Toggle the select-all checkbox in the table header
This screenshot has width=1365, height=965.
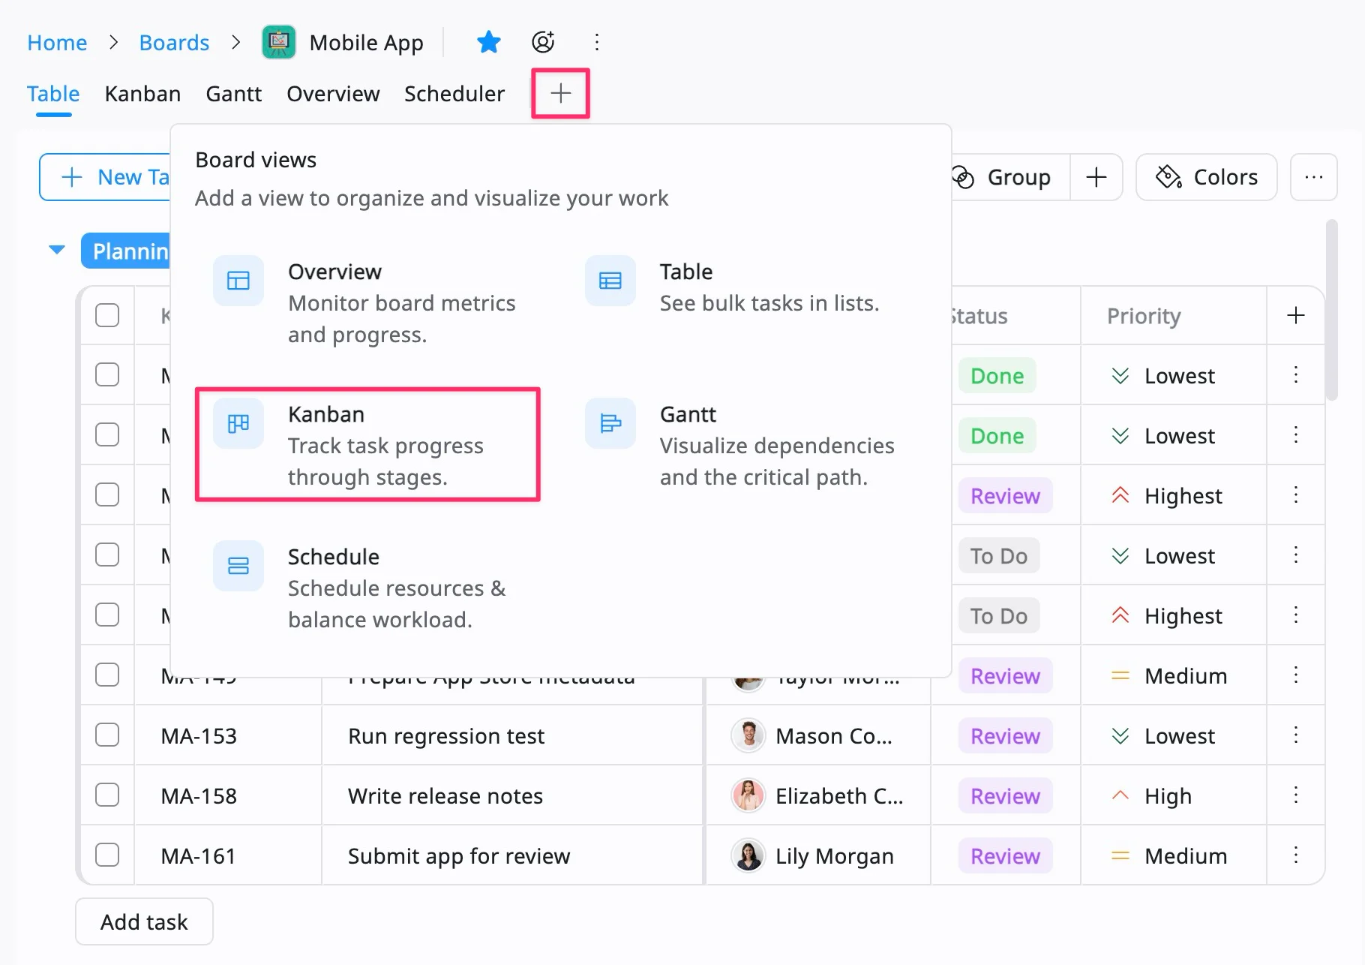tap(107, 316)
